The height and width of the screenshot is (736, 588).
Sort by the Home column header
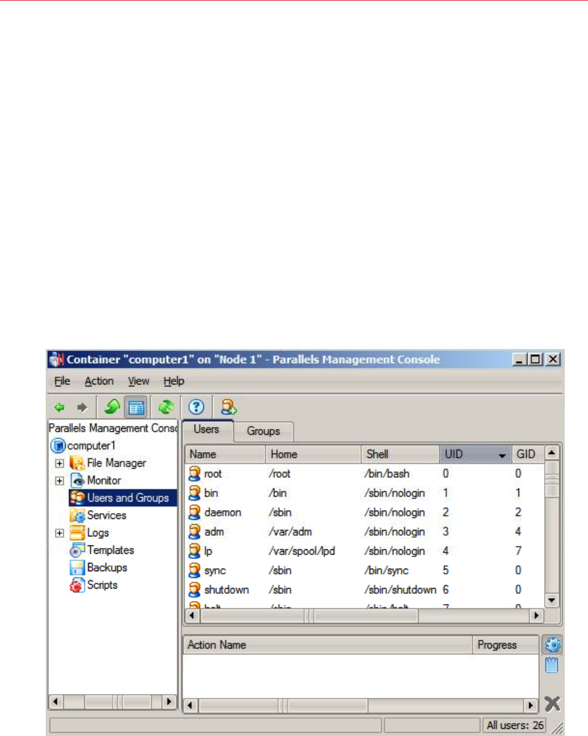click(313, 455)
